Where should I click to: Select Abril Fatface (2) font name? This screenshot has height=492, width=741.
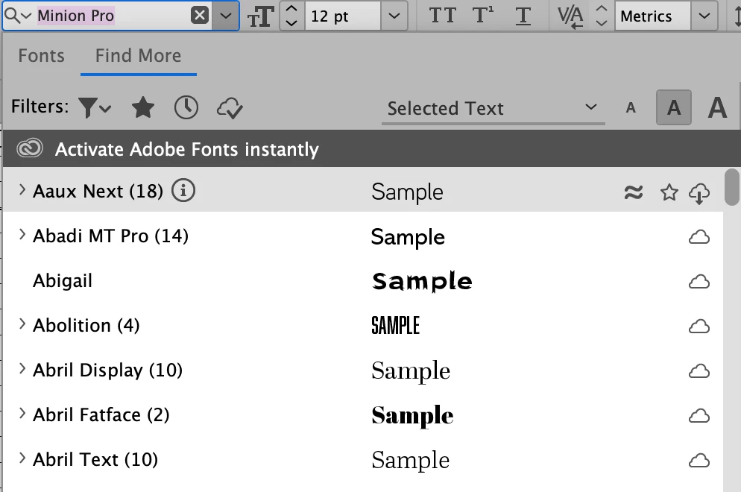click(x=101, y=414)
